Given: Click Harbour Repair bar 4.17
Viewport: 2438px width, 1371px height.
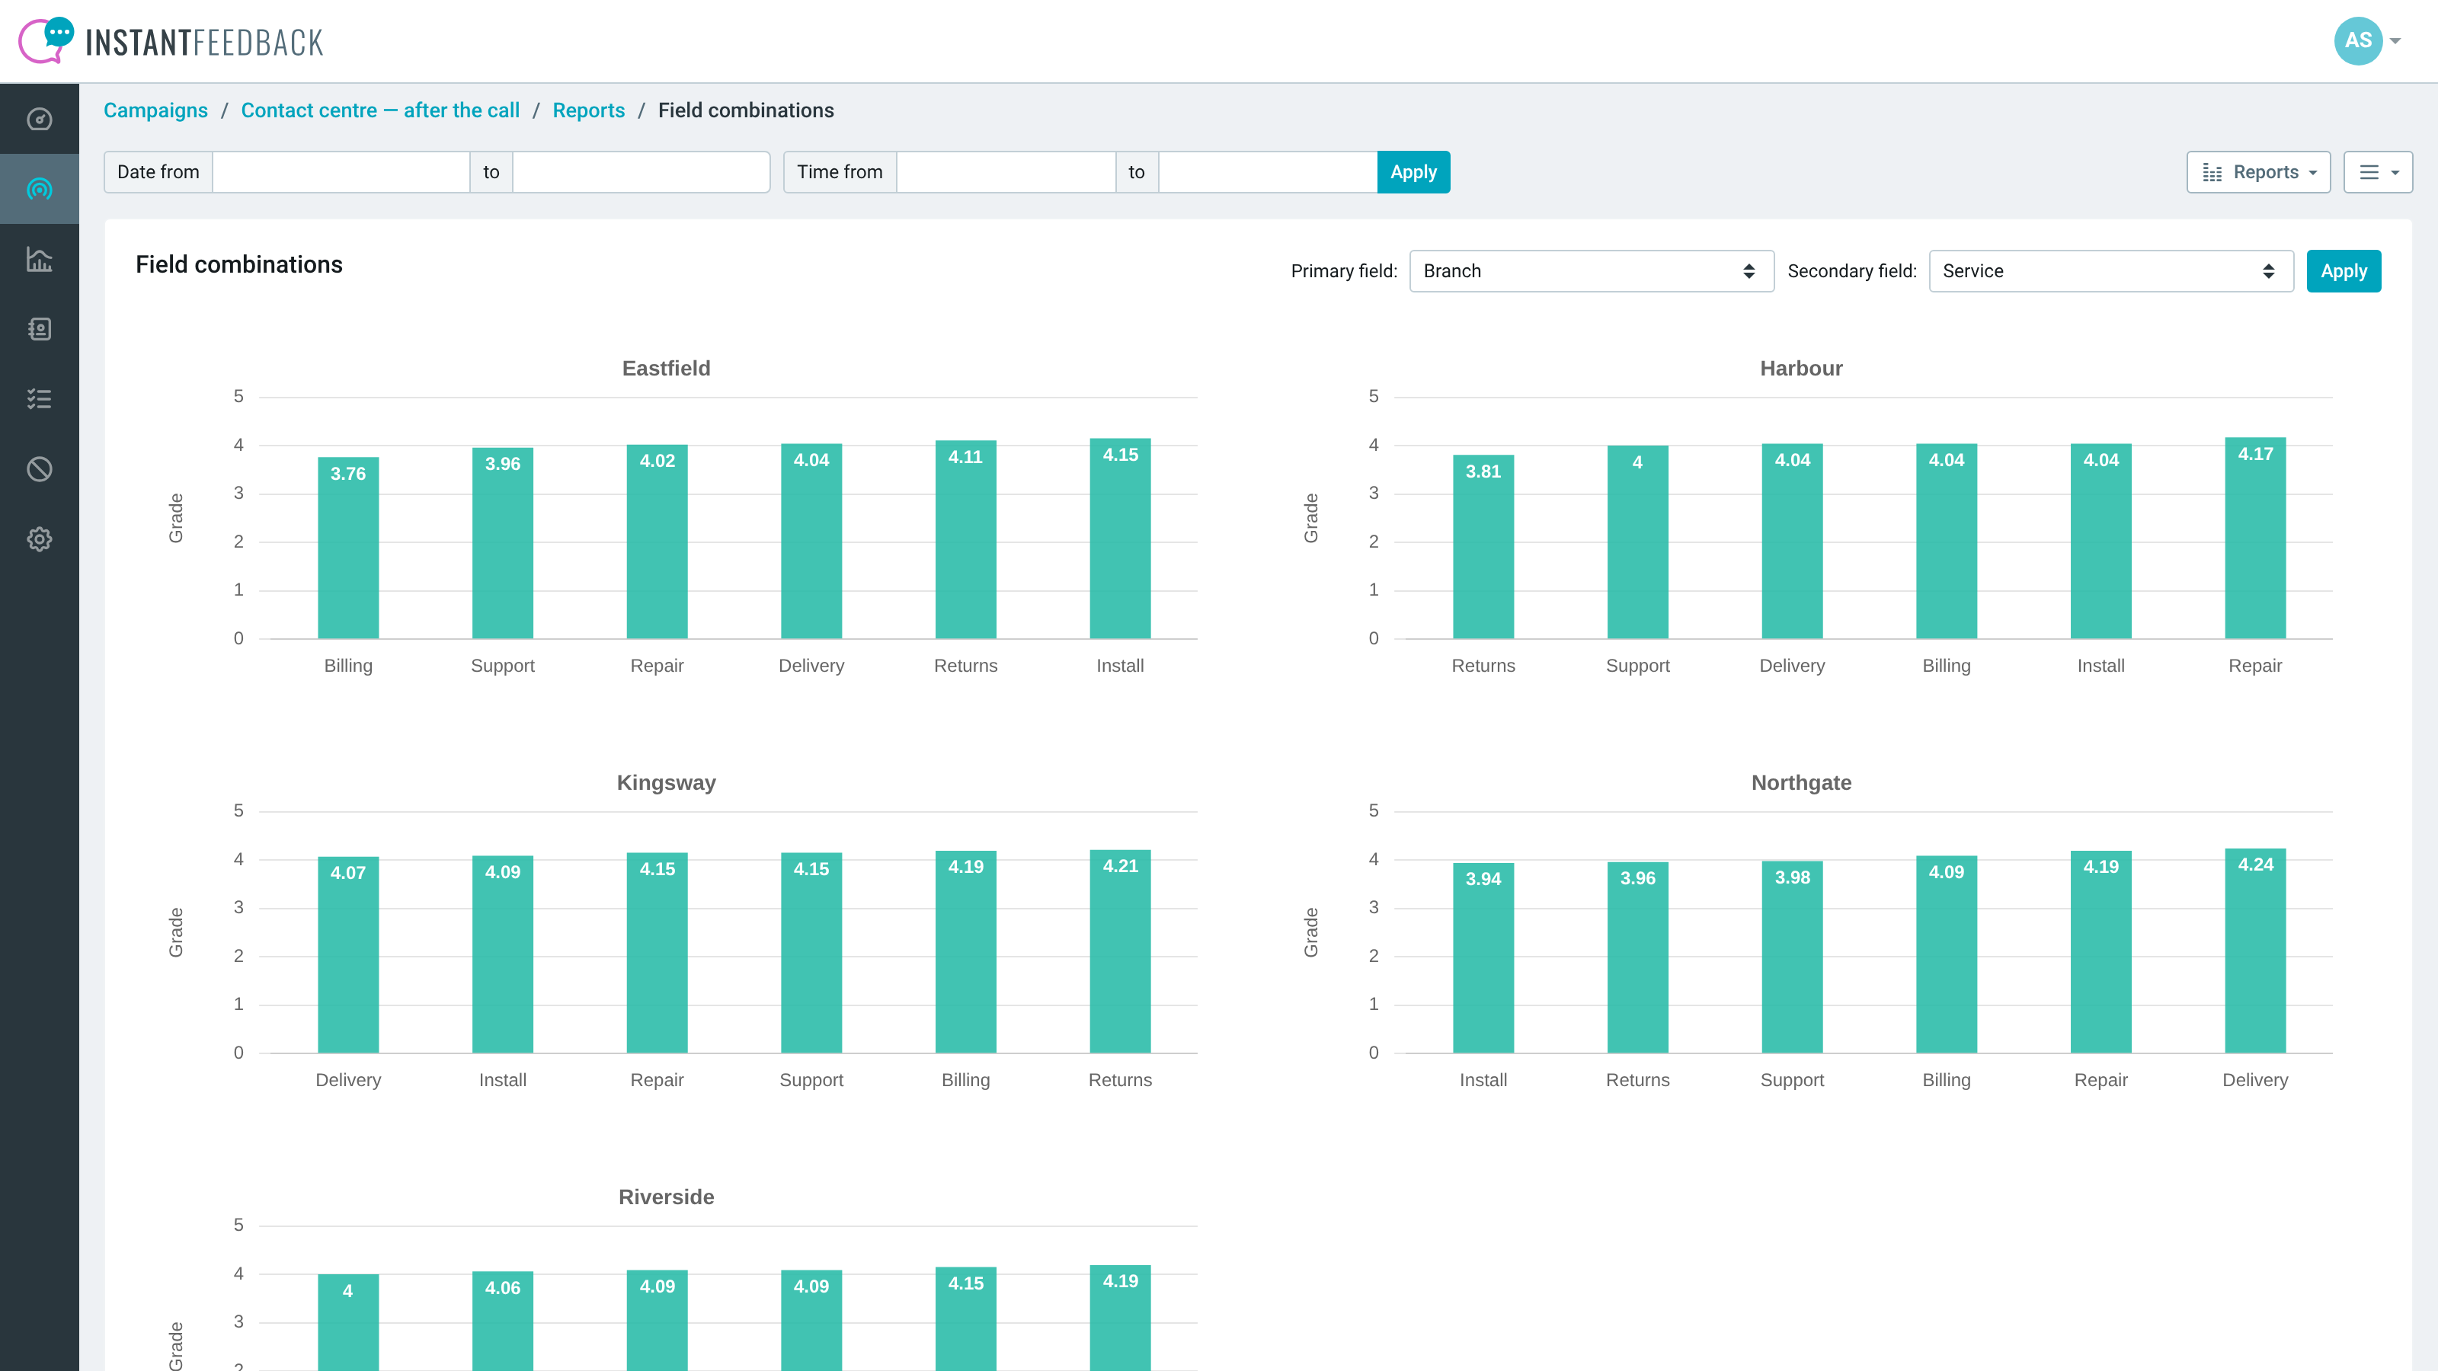Looking at the screenshot, I should pyautogui.click(x=2255, y=538).
